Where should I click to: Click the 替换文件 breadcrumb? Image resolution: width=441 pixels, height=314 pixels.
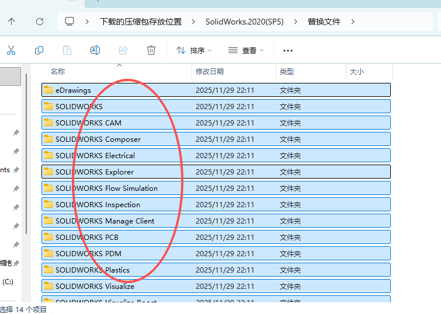[324, 22]
